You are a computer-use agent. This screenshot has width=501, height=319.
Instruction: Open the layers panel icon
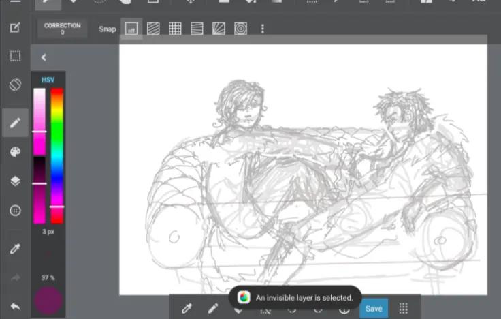tap(15, 181)
